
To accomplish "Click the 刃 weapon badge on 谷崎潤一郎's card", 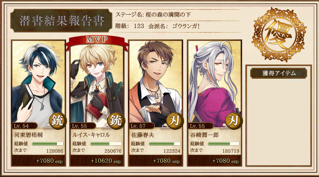I will coord(234,121).
